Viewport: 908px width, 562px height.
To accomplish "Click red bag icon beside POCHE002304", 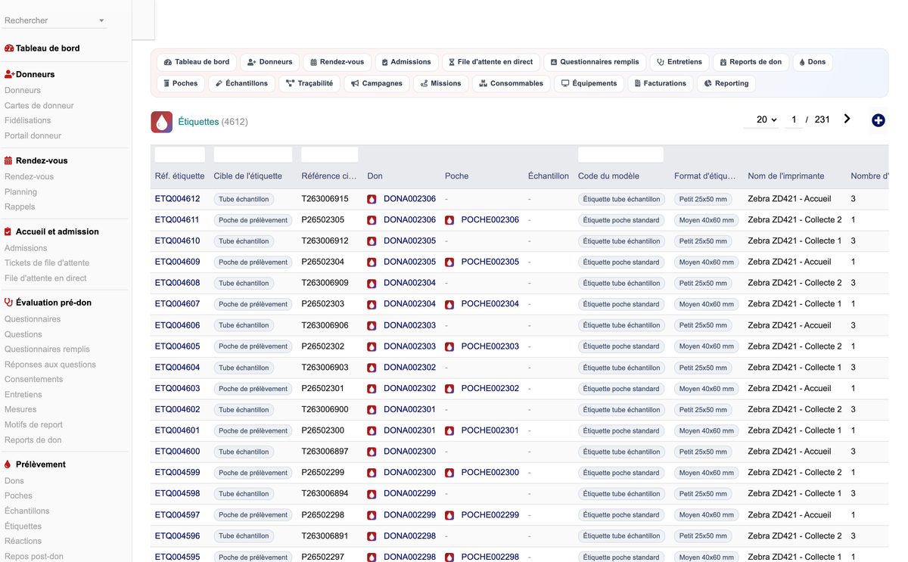I will point(449,304).
